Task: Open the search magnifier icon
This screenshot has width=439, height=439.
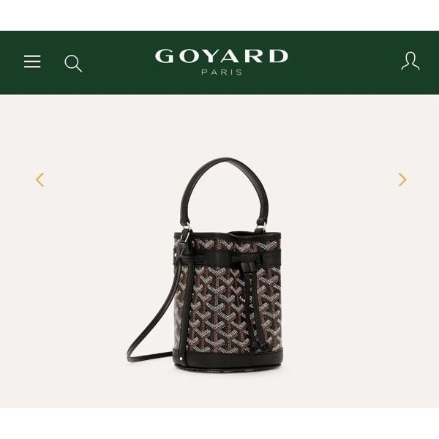Action: [73, 63]
